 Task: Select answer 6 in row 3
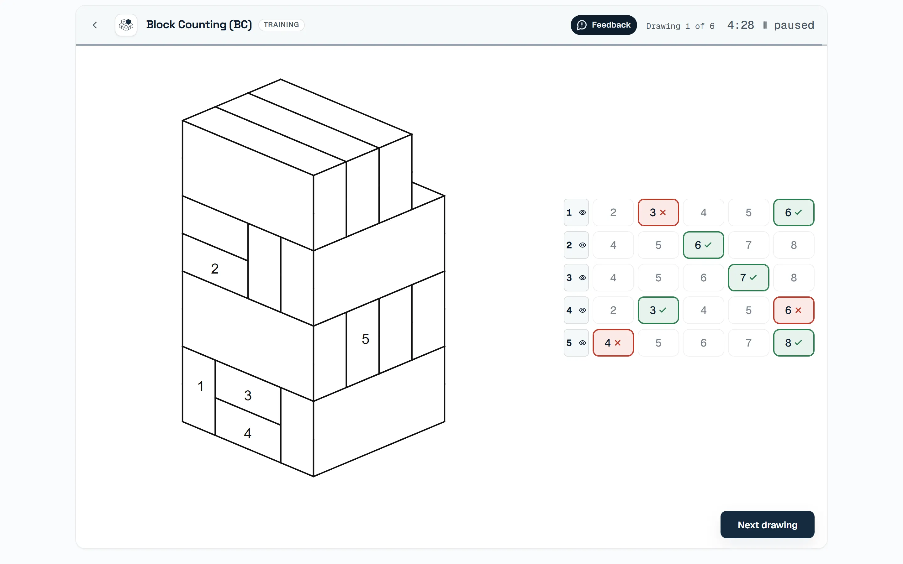(703, 278)
